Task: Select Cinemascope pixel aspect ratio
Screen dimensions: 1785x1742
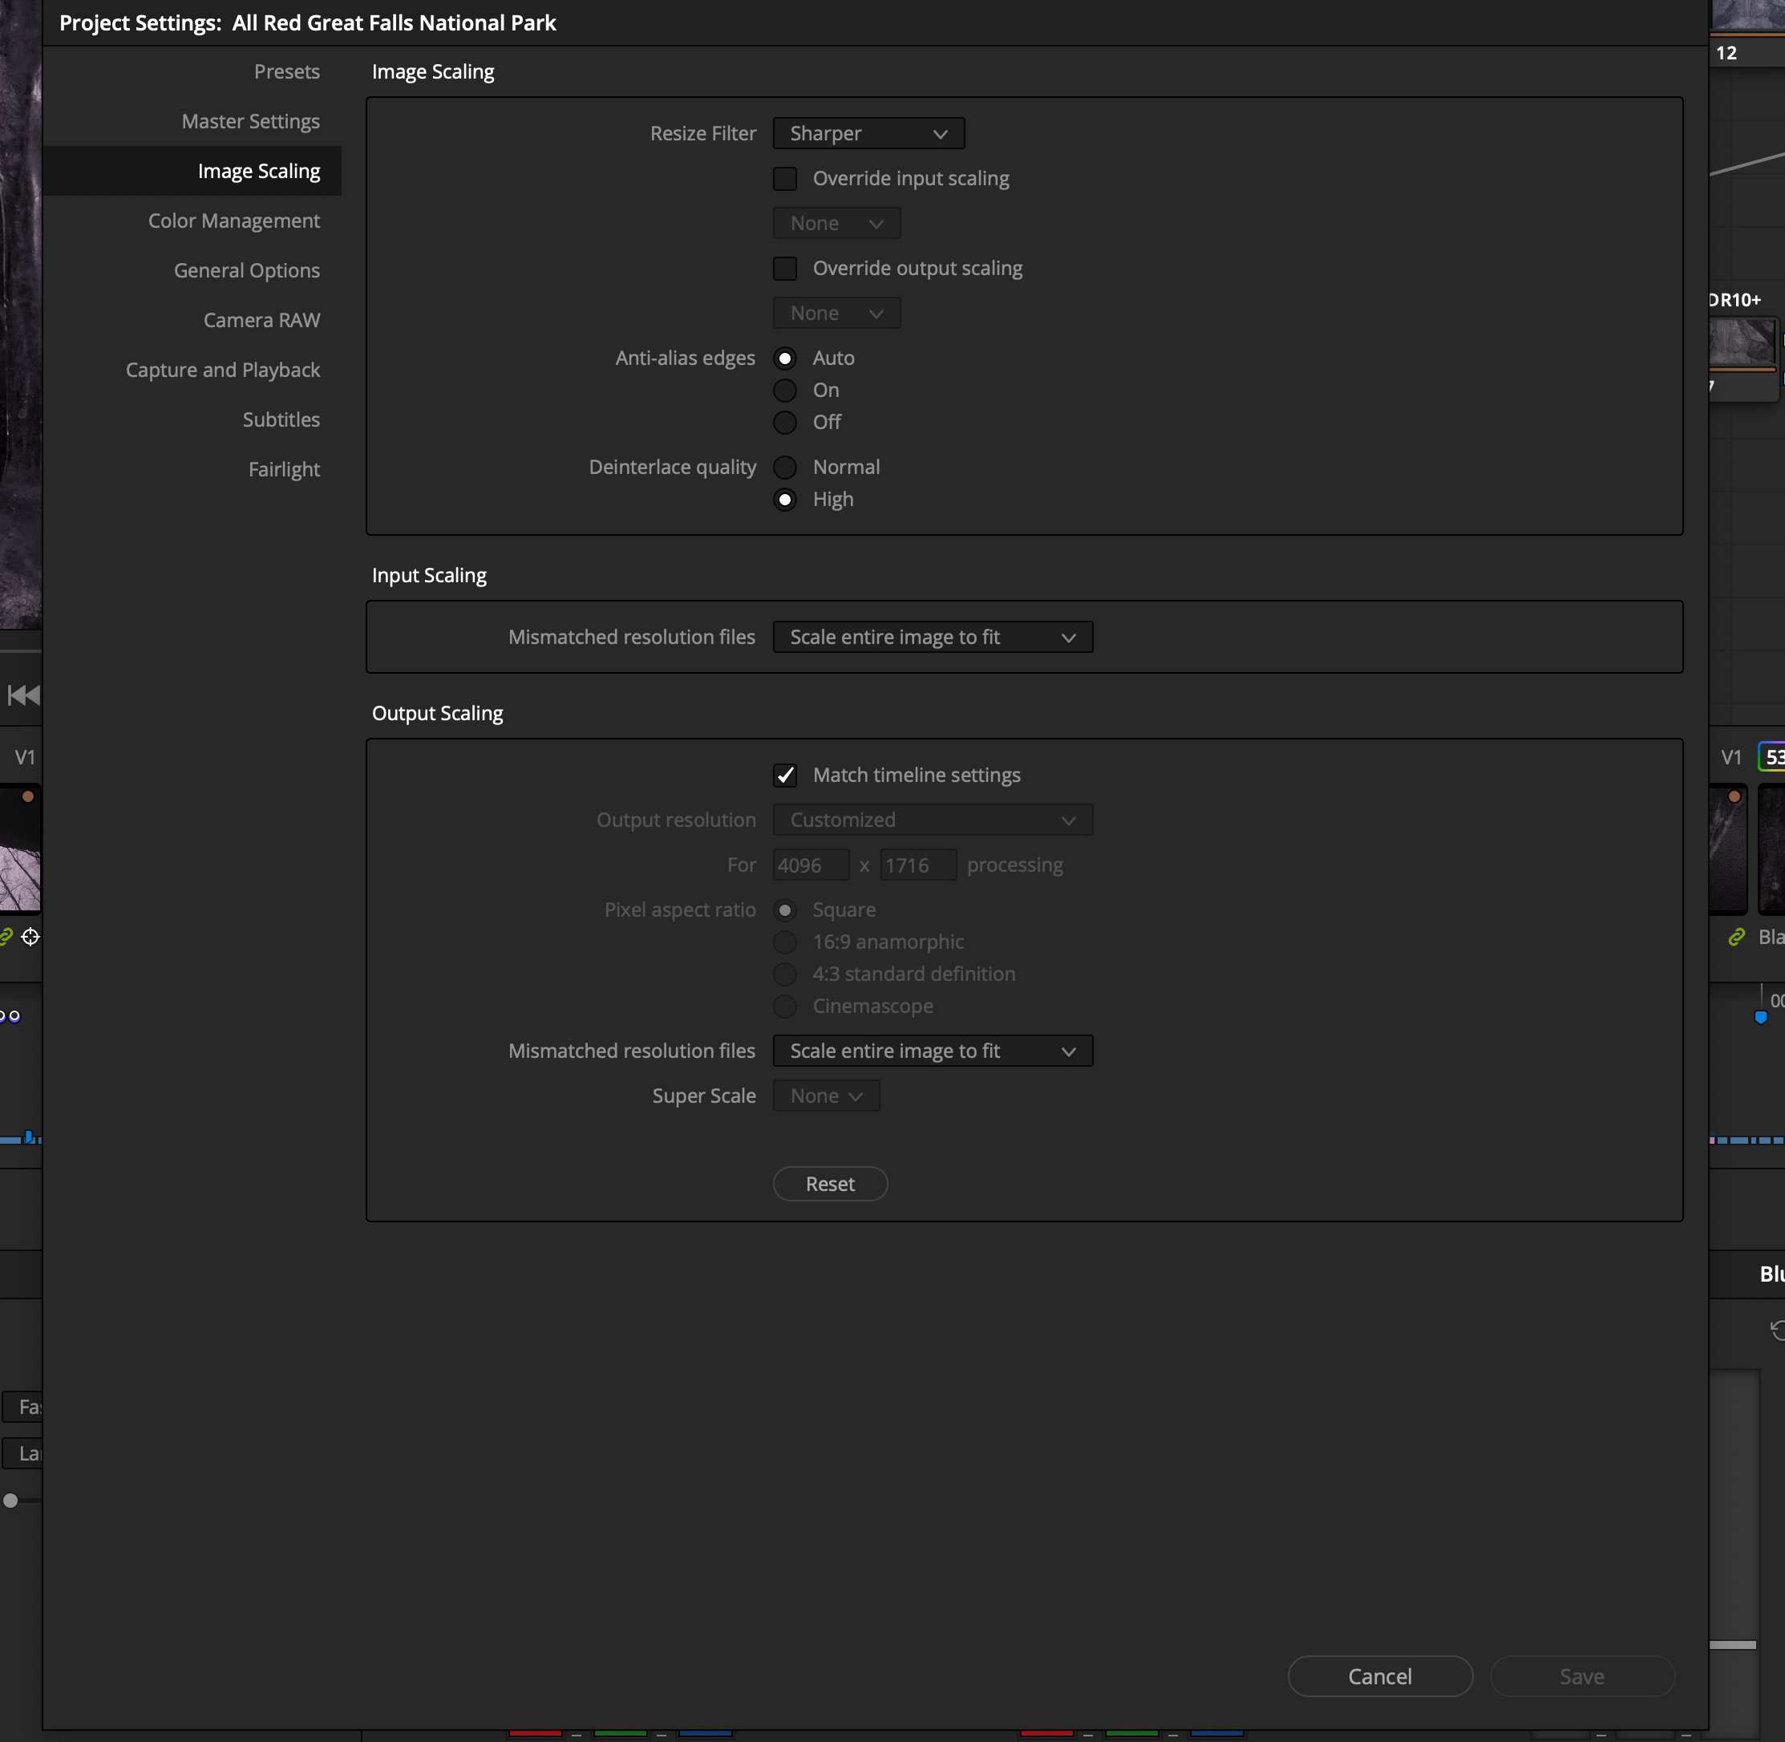Action: pos(785,1006)
